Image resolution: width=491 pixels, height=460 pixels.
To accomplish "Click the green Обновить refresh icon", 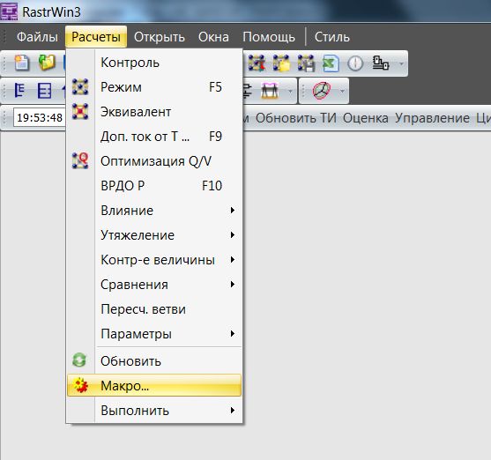I will tap(79, 360).
